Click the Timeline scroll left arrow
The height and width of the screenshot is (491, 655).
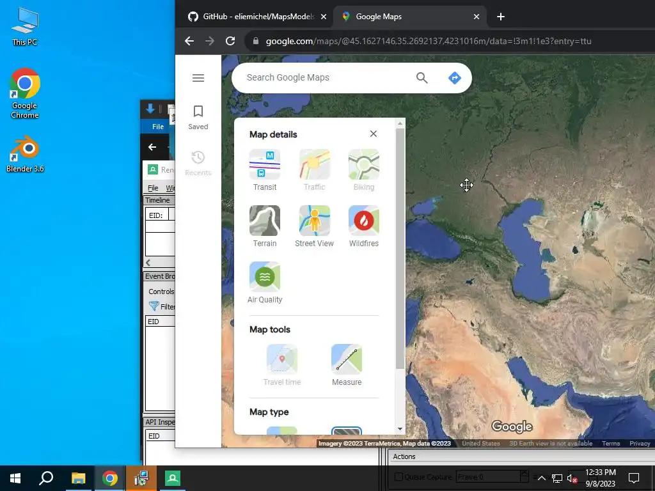pos(148,263)
